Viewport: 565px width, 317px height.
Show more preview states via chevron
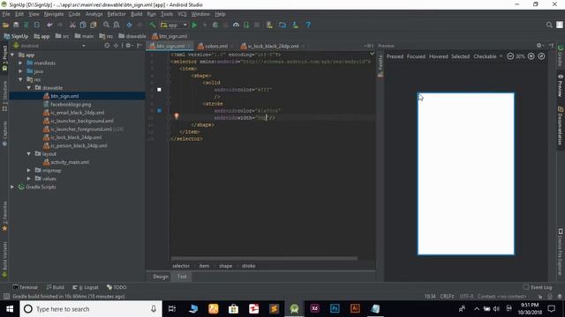[x=501, y=56]
